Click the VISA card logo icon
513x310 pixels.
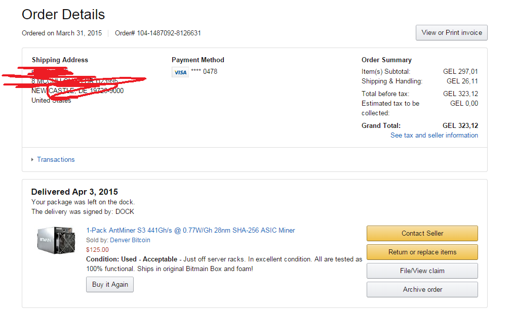[180, 72]
